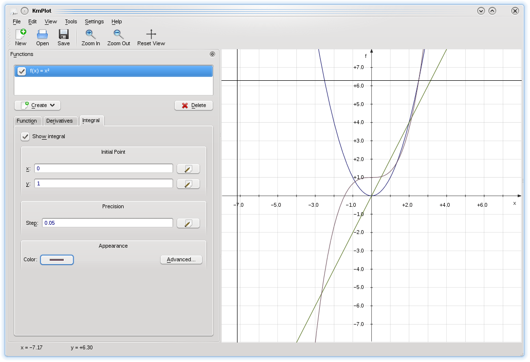Switch to the Derivatives tab
The image size is (530, 362).
click(59, 121)
